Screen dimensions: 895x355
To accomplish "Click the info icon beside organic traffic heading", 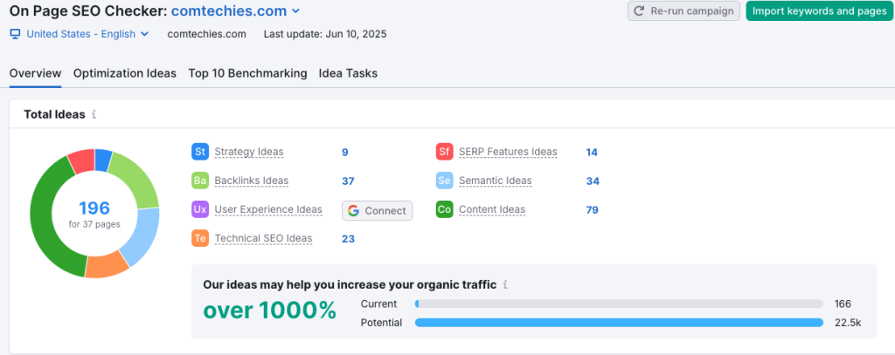I will click(x=506, y=284).
